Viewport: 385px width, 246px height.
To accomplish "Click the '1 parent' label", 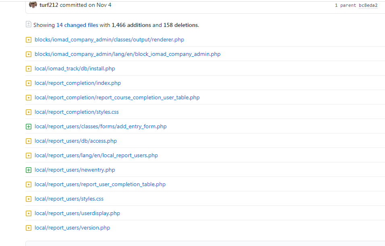I will pos(346,5).
